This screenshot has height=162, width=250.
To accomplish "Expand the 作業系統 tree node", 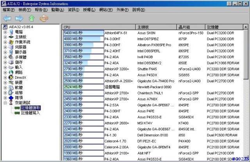I will click(x=5, y=42).
